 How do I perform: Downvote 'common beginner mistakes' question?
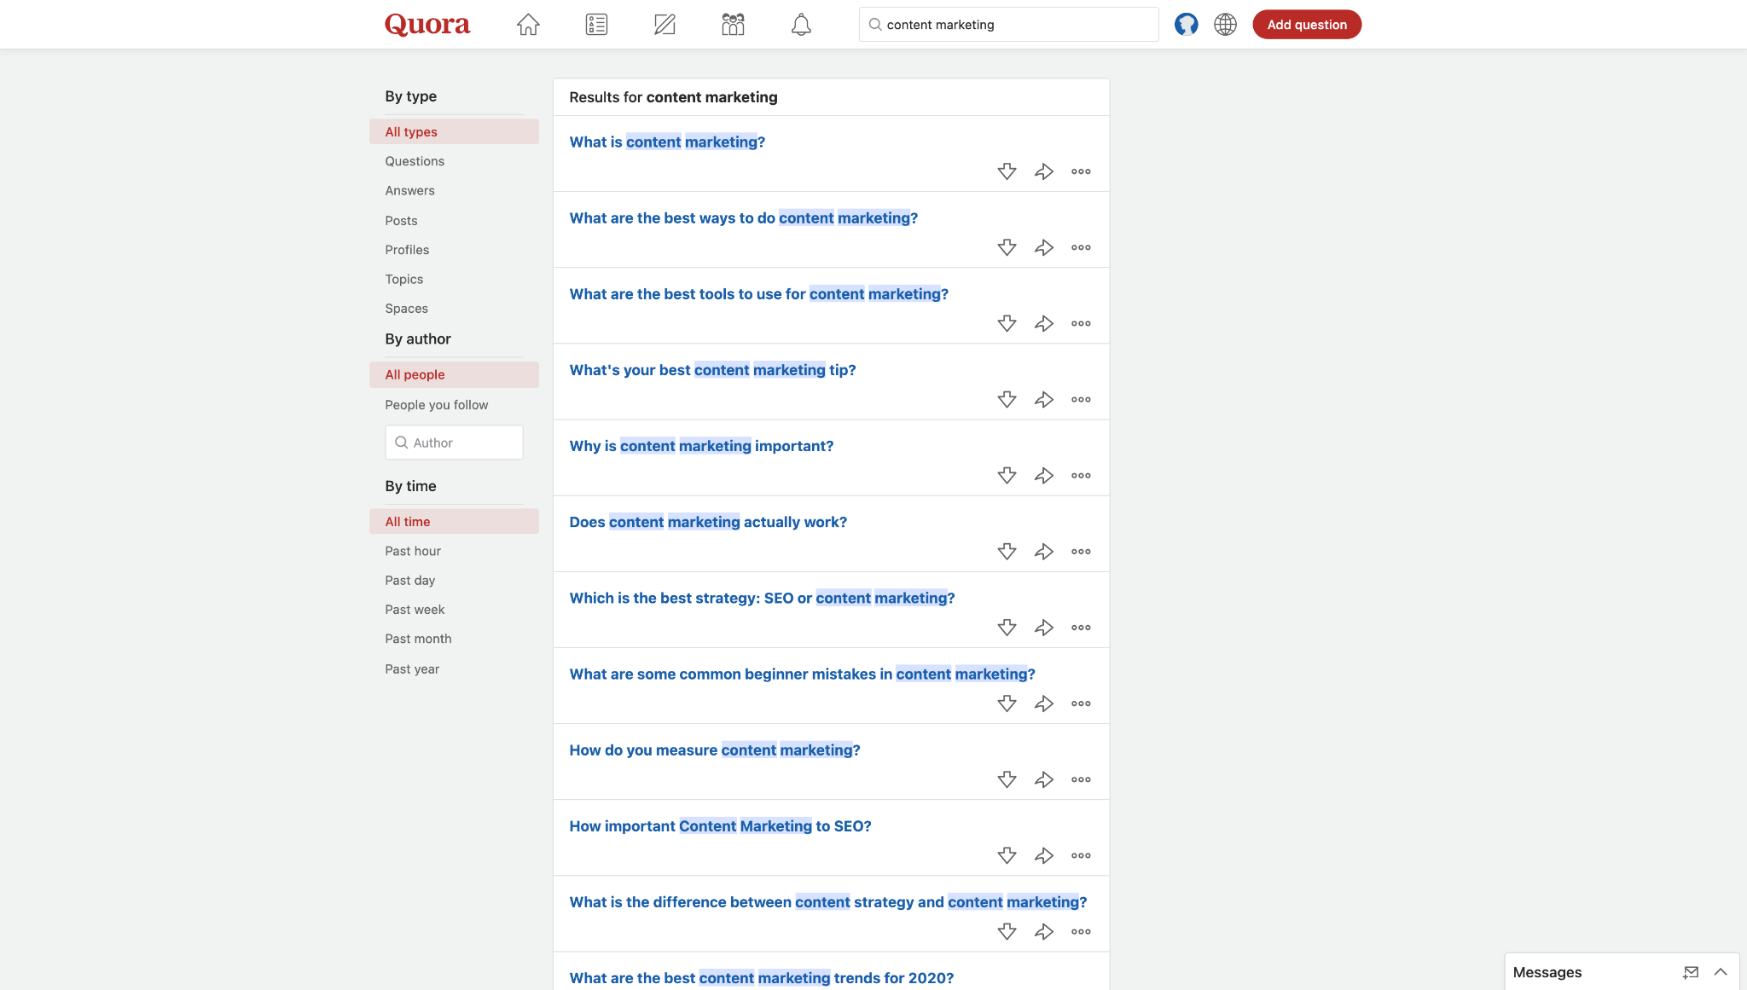click(1007, 703)
